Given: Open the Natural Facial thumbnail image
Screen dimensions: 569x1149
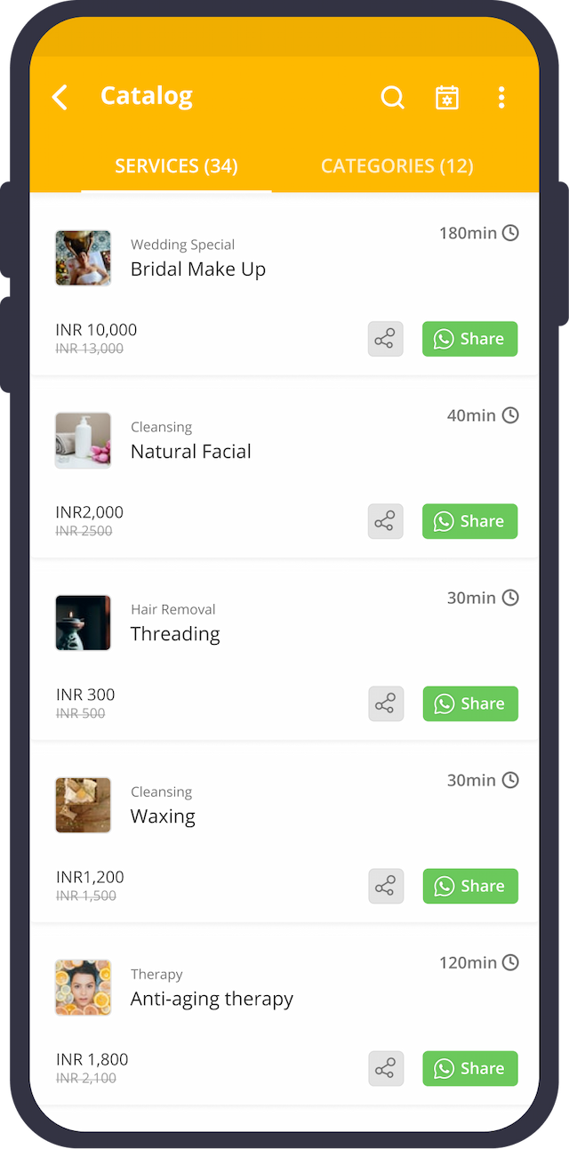Looking at the screenshot, I should [83, 440].
